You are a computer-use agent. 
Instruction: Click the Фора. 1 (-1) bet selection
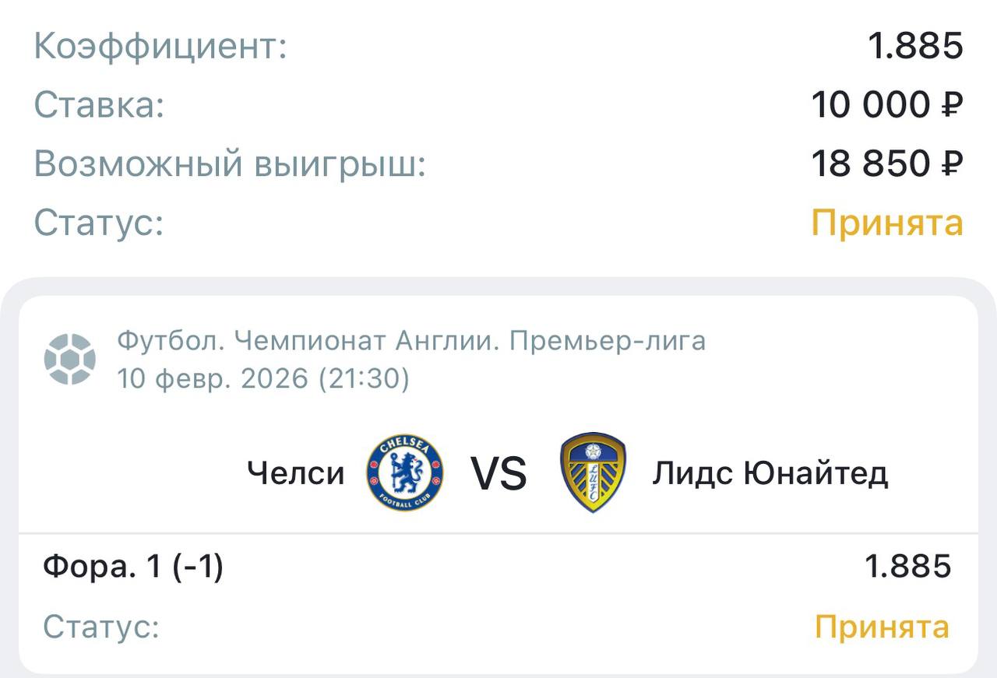133,567
